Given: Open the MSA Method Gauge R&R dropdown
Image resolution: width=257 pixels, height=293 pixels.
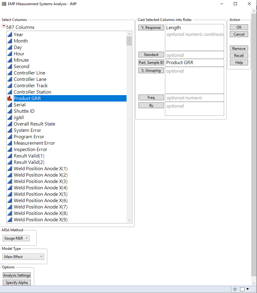Looking at the screenshot, I should [x=16, y=238].
